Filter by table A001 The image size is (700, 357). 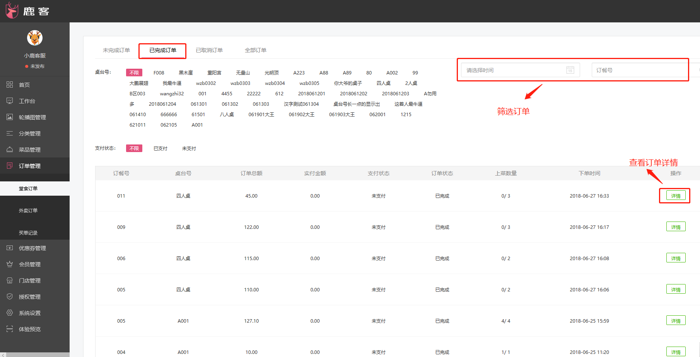click(197, 125)
